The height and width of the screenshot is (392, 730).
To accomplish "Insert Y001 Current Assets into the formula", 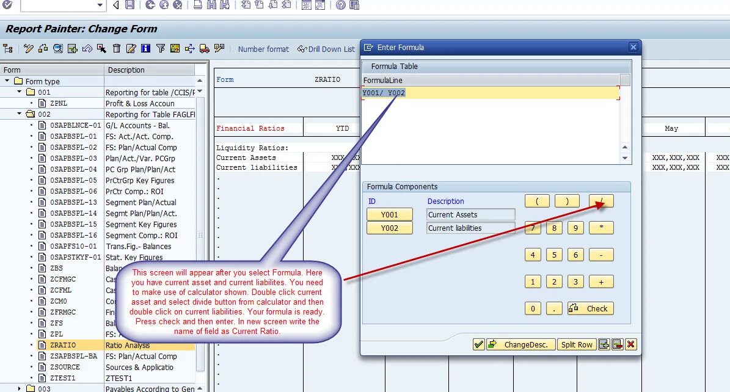I will 390,214.
